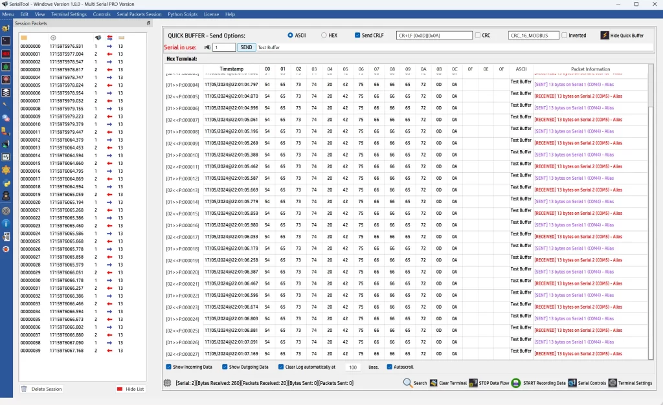Click the red target sidebar icon
The width and height of the screenshot is (663, 405).
click(6, 80)
